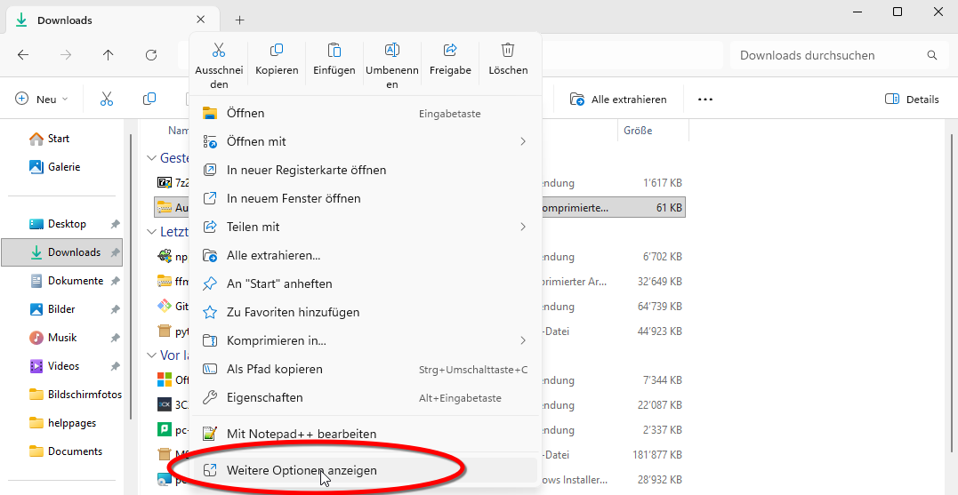Image resolution: width=958 pixels, height=495 pixels.
Task: Select Downloads in the navigation pane
Action: pyautogui.click(x=61, y=252)
